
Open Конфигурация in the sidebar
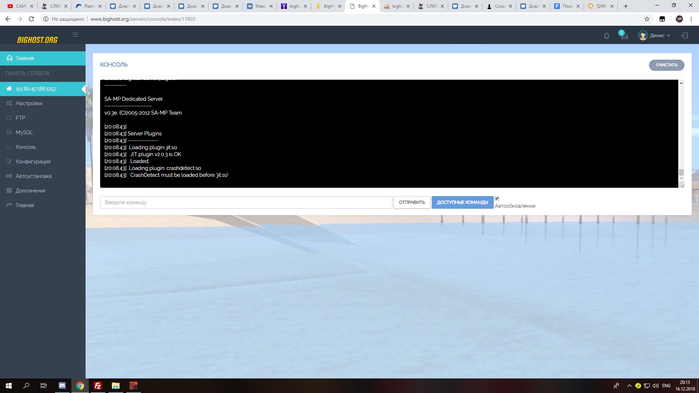43,162
